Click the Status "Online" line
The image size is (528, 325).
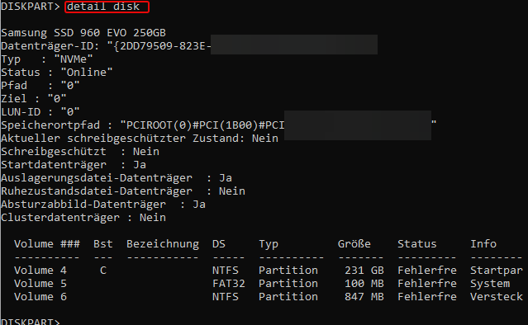(57, 73)
